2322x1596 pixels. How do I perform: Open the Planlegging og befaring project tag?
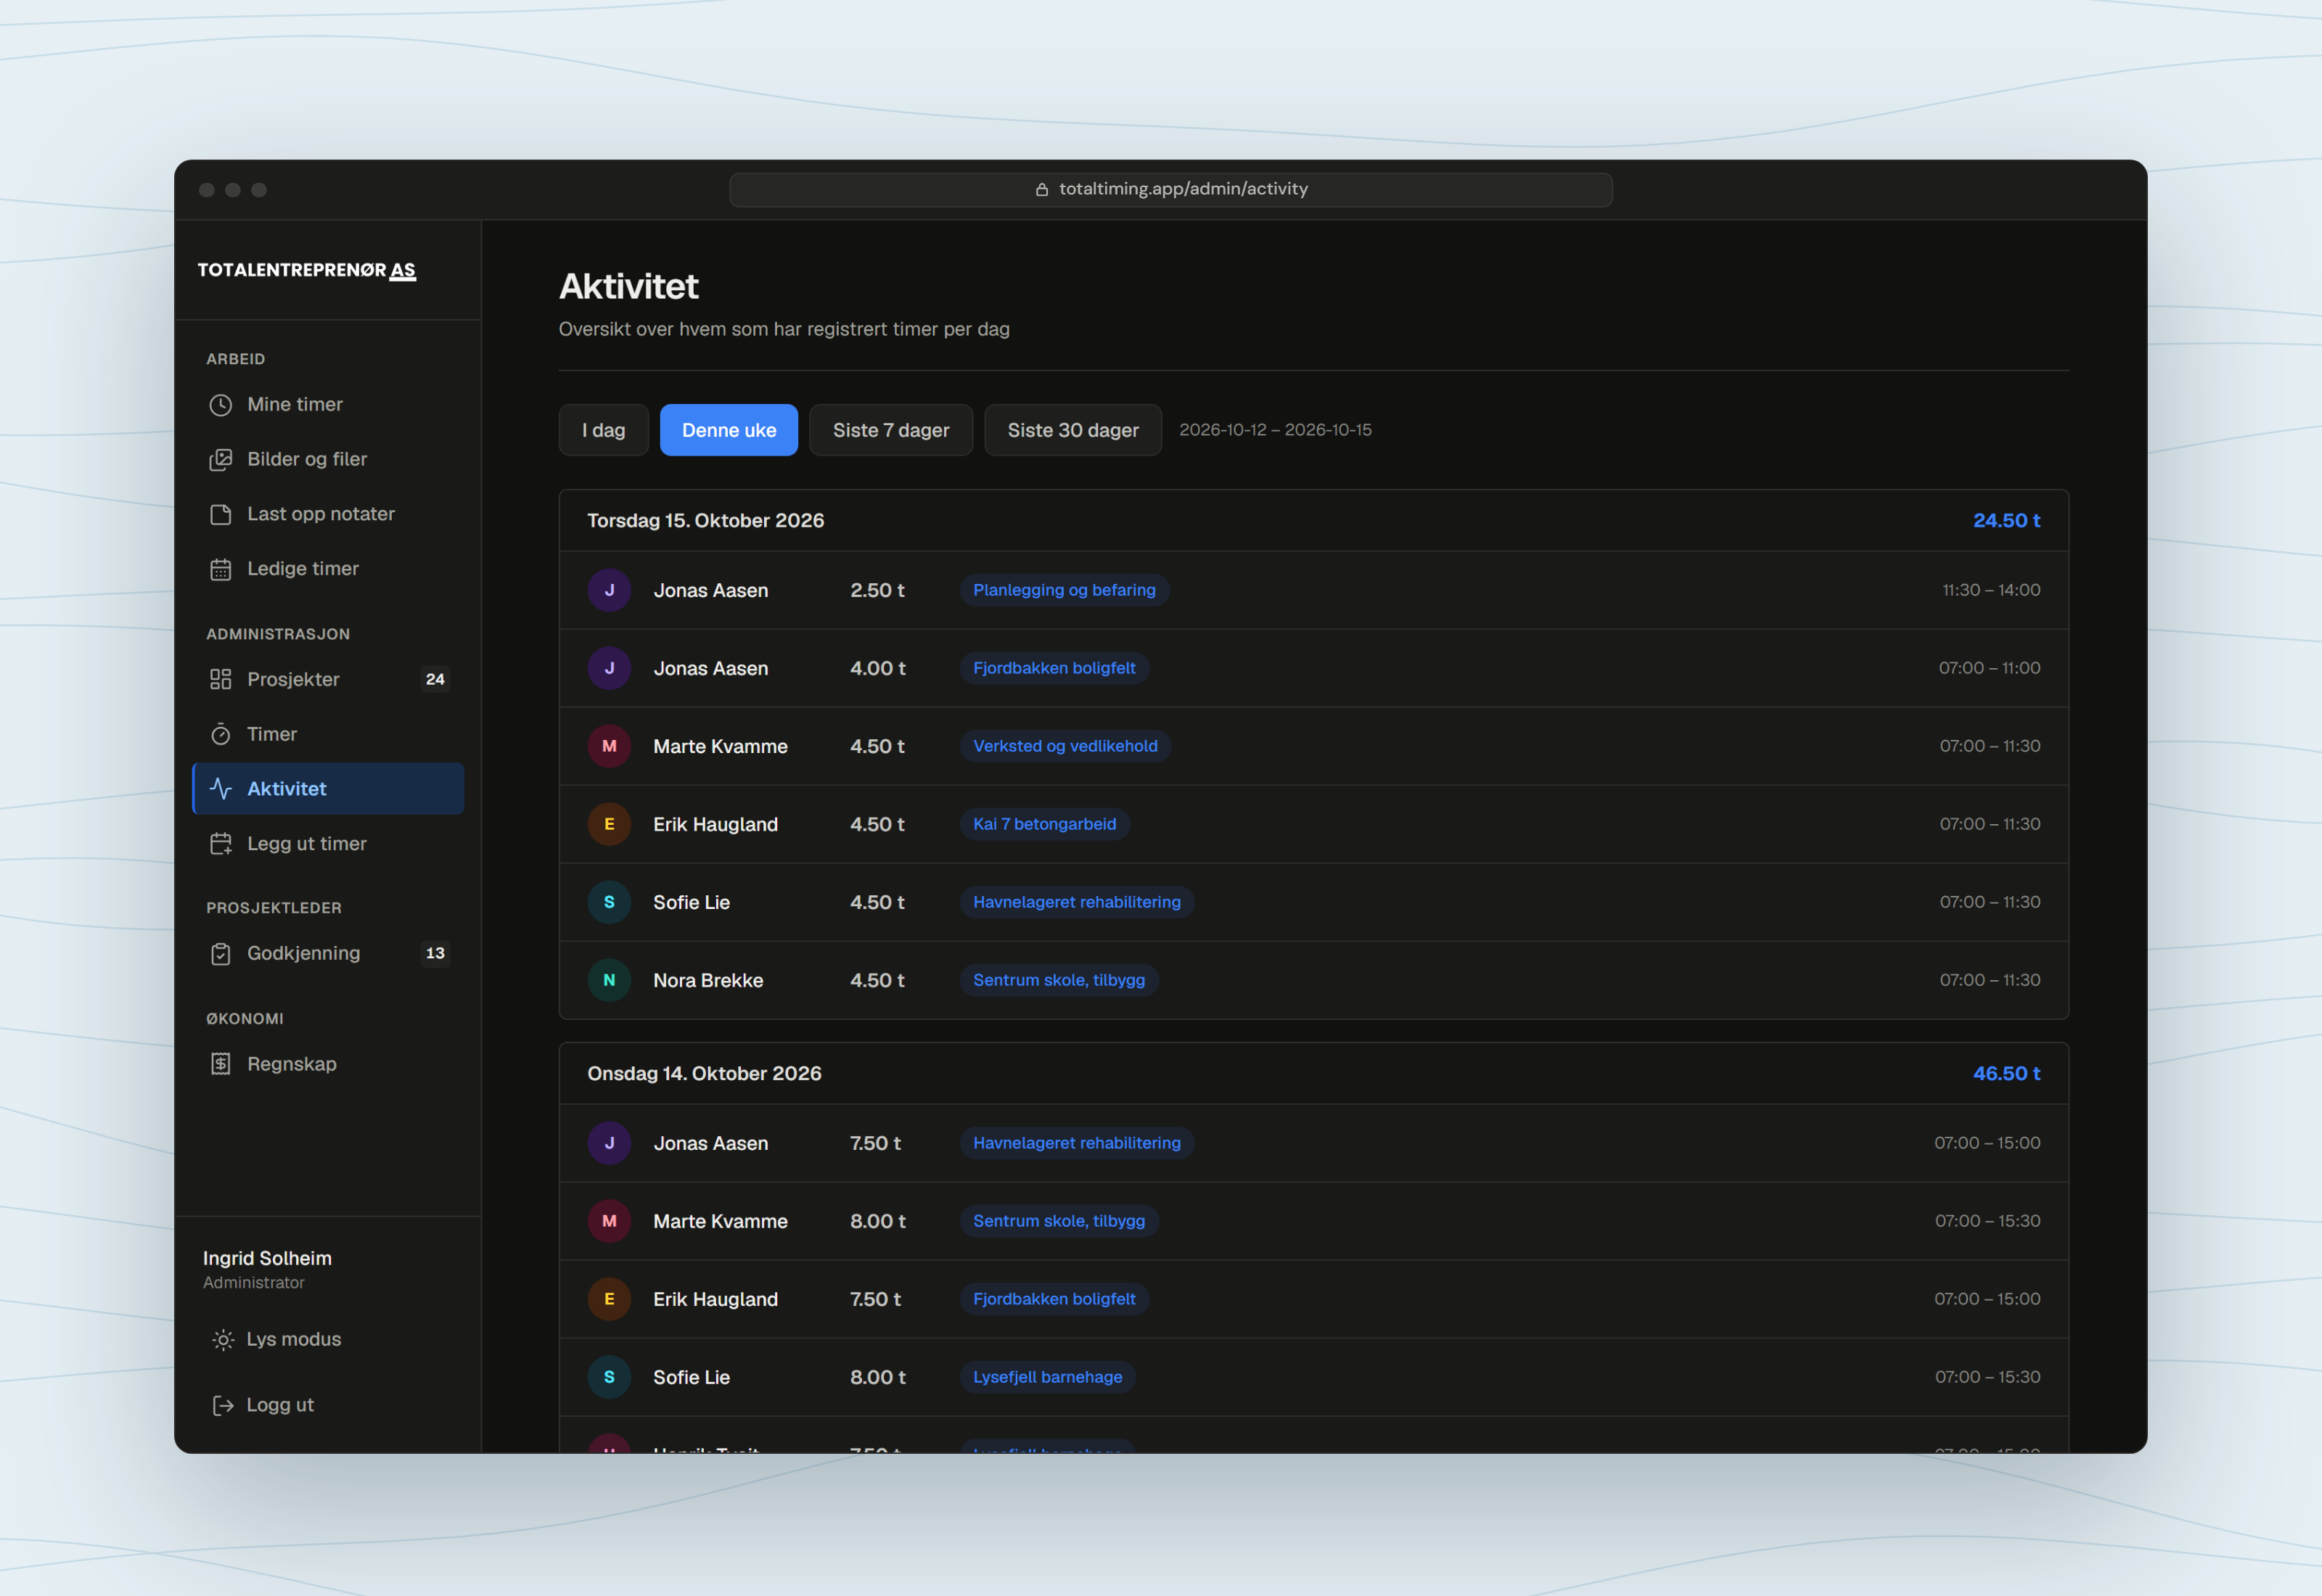coord(1064,590)
